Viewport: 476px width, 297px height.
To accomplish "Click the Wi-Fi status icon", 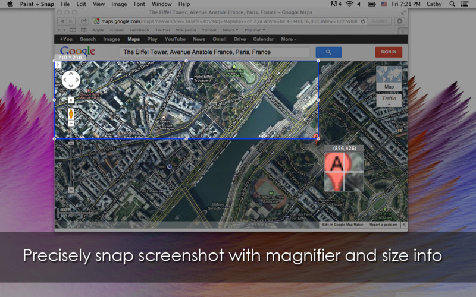I will point(350,4).
